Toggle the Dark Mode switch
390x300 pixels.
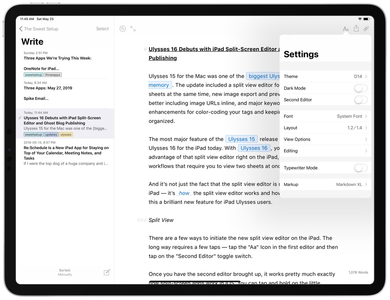tap(361, 88)
